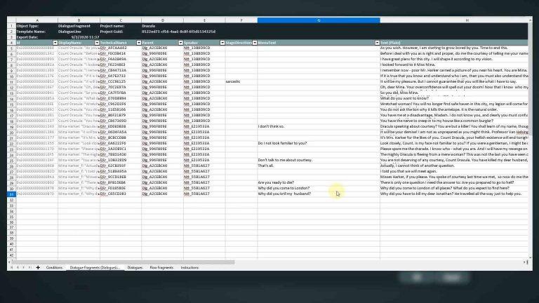Select menu text 'Don't talk to me about courtesy.'
The height and width of the screenshot is (303, 539).
coord(319,160)
